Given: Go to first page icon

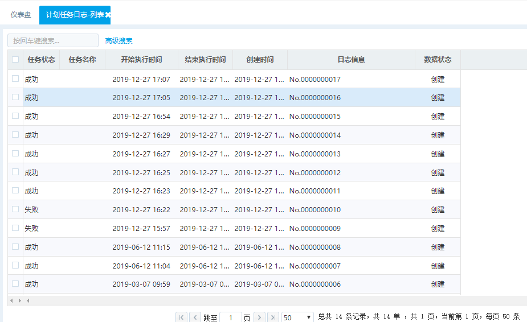Looking at the screenshot, I should pos(182,317).
